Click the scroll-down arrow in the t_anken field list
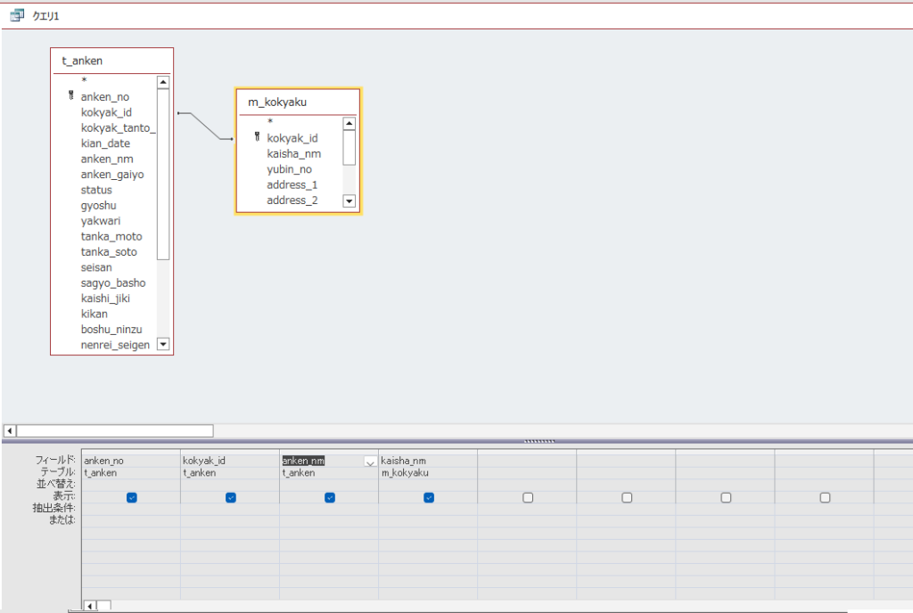 point(163,344)
